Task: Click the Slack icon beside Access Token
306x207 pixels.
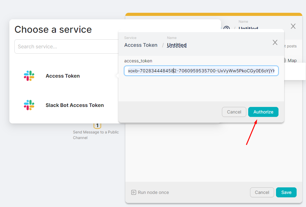Action: (x=29, y=76)
